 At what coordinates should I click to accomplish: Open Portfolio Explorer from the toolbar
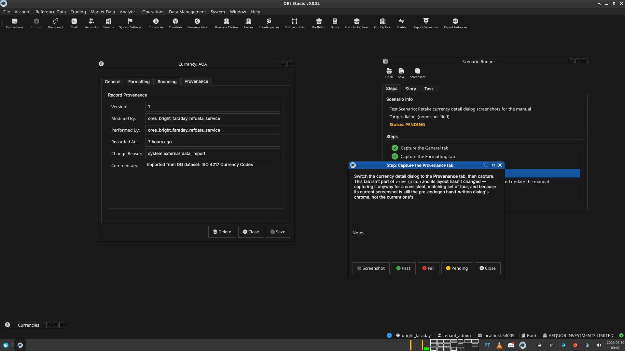[356, 23]
